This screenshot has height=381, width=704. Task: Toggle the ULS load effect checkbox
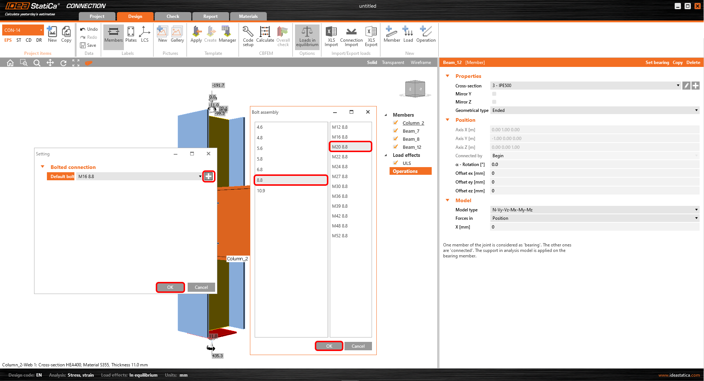(x=396, y=163)
